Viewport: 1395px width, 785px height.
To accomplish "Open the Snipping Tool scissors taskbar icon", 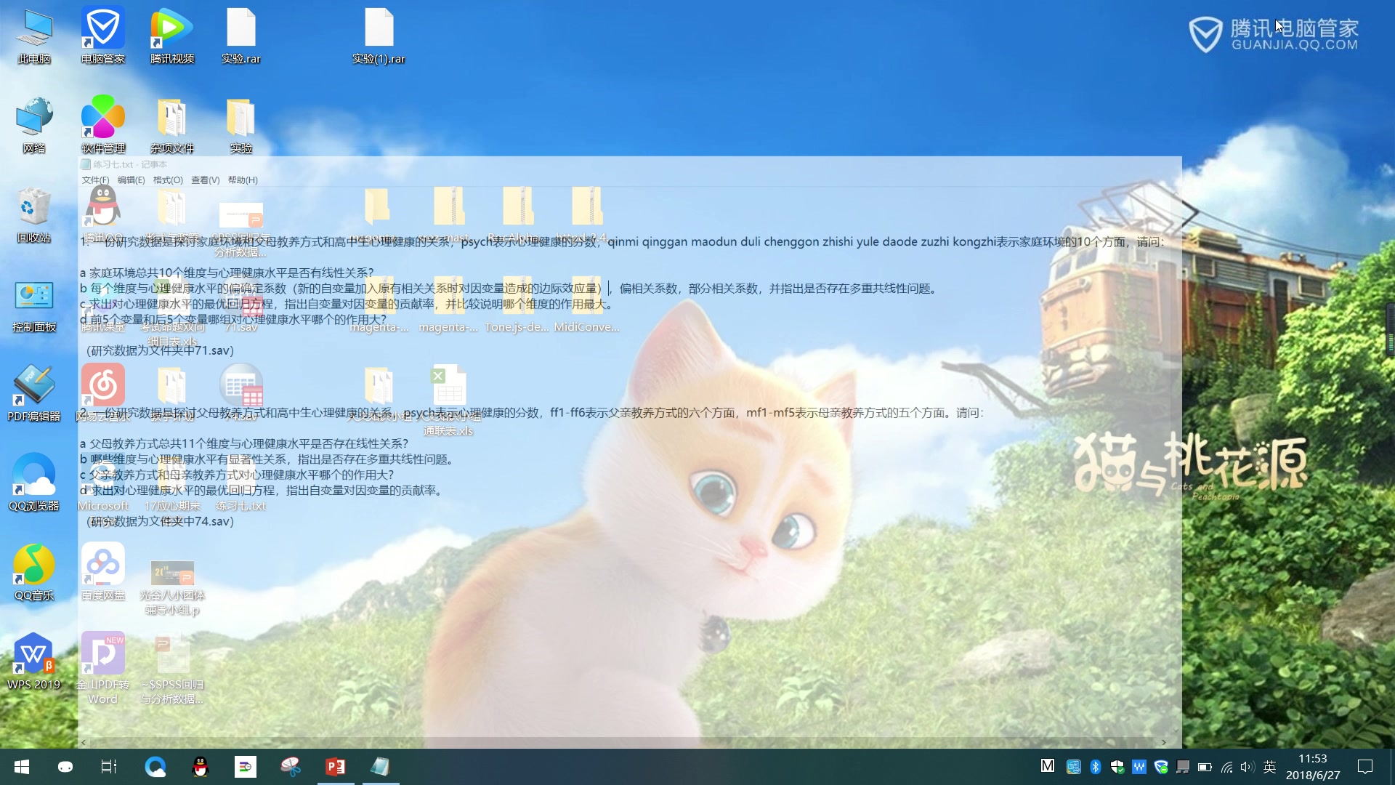I will coord(291,767).
